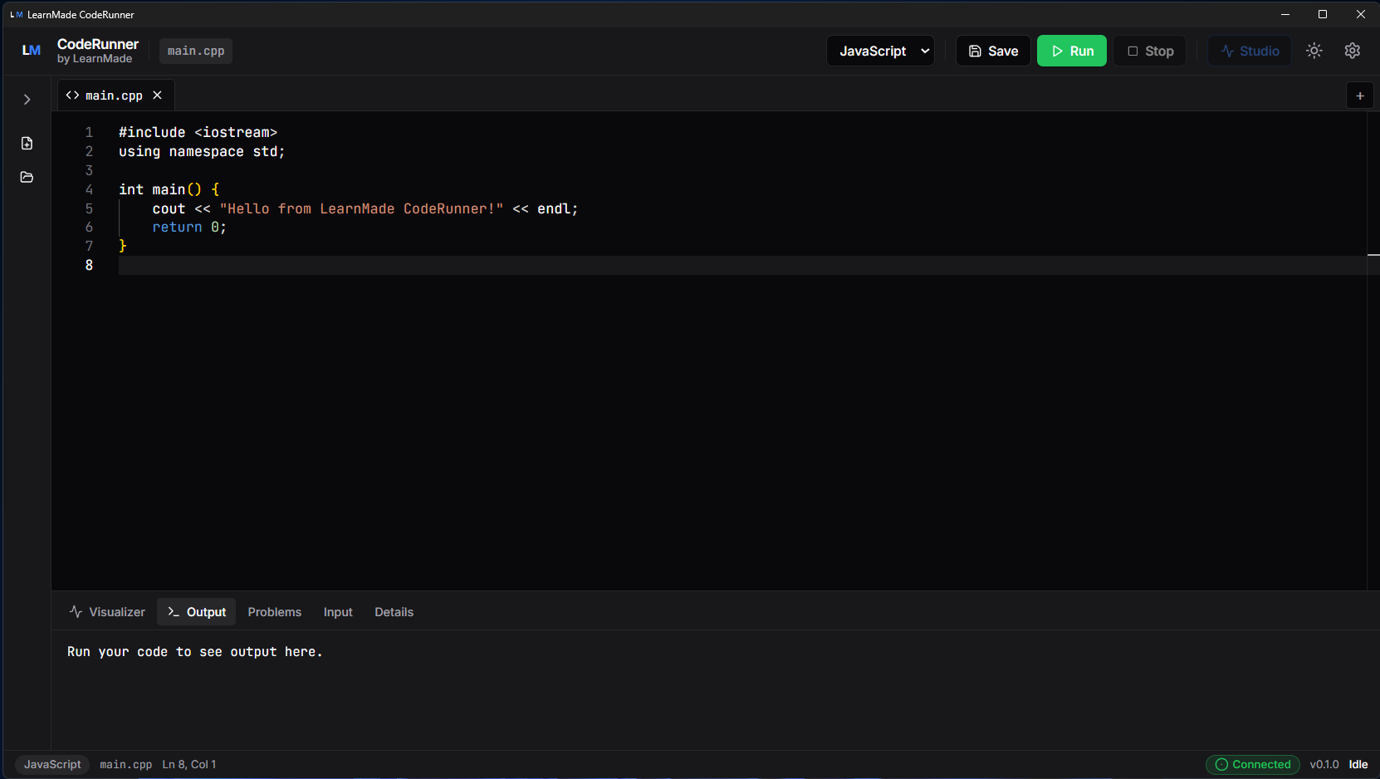This screenshot has width=1380, height=779.
Task: Open Studio mode
Action: coord(1250,51)
